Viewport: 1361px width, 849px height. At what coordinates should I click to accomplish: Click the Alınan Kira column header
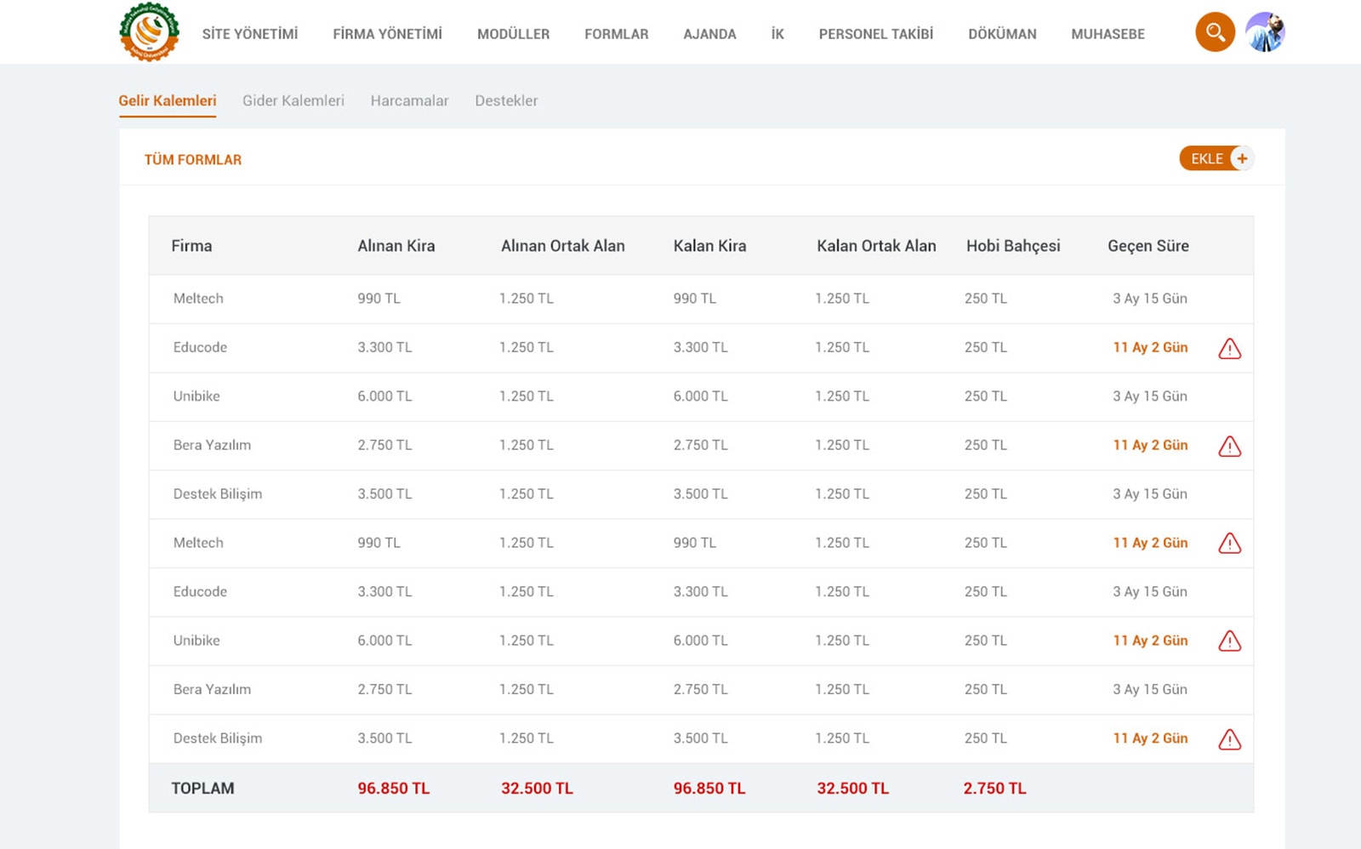pos(396,246)
